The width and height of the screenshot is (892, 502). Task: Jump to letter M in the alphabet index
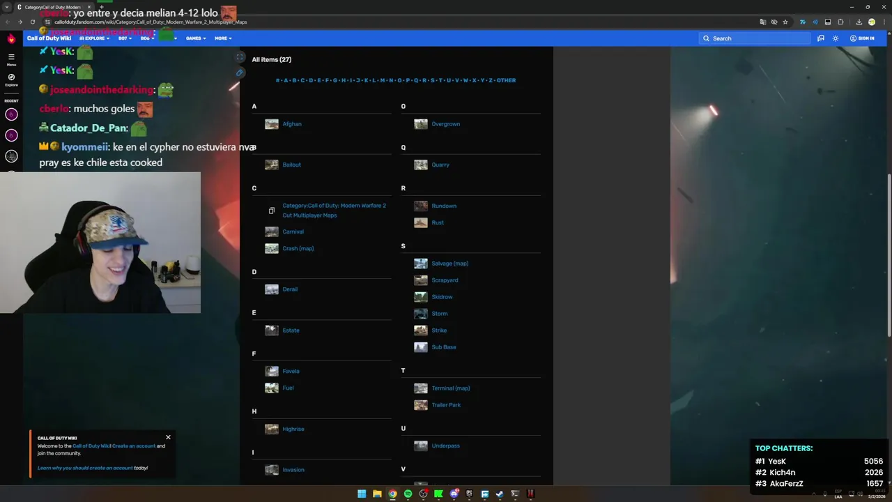tap(383, 80)
